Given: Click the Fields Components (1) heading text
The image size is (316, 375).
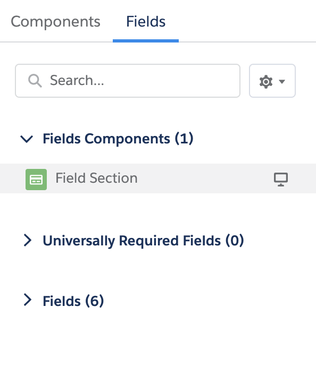Looking at the screenshot, I should pyautogui.click(x=118, y=139).
